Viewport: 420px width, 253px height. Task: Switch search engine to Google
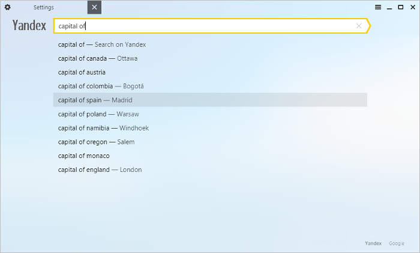click(397, 243)
